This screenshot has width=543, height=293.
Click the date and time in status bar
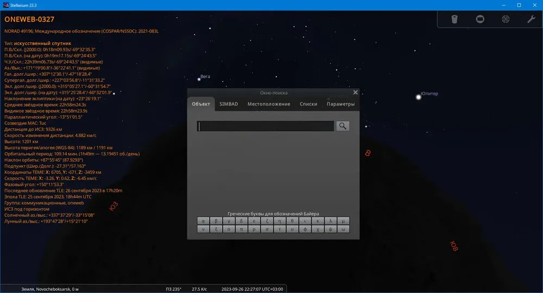(x=252, y=289)
